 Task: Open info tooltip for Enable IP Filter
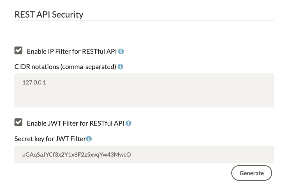click(121, 51)
